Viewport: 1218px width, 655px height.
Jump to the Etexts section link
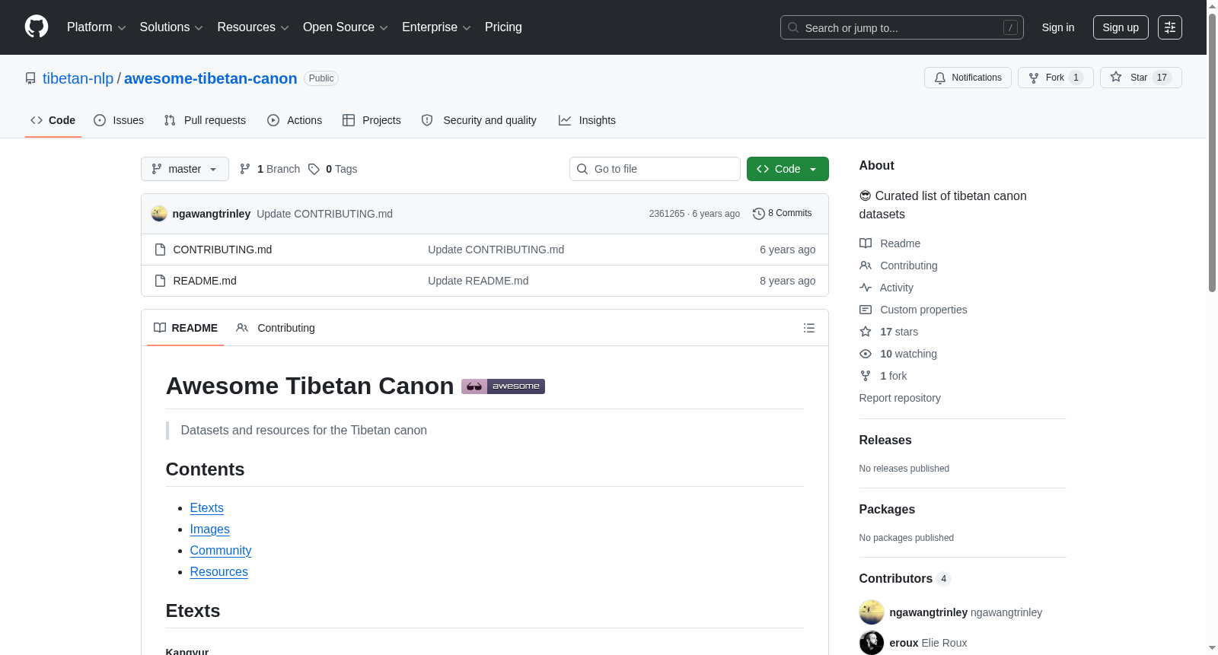point(207,508)
